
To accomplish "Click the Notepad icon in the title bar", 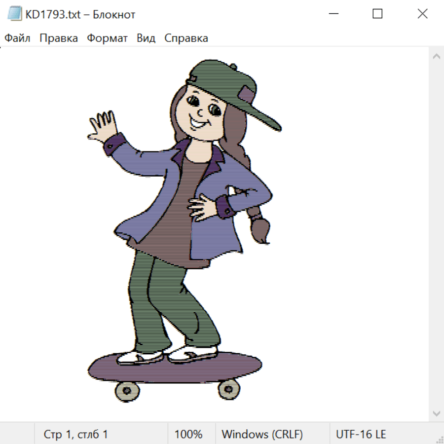I will 14,14.
